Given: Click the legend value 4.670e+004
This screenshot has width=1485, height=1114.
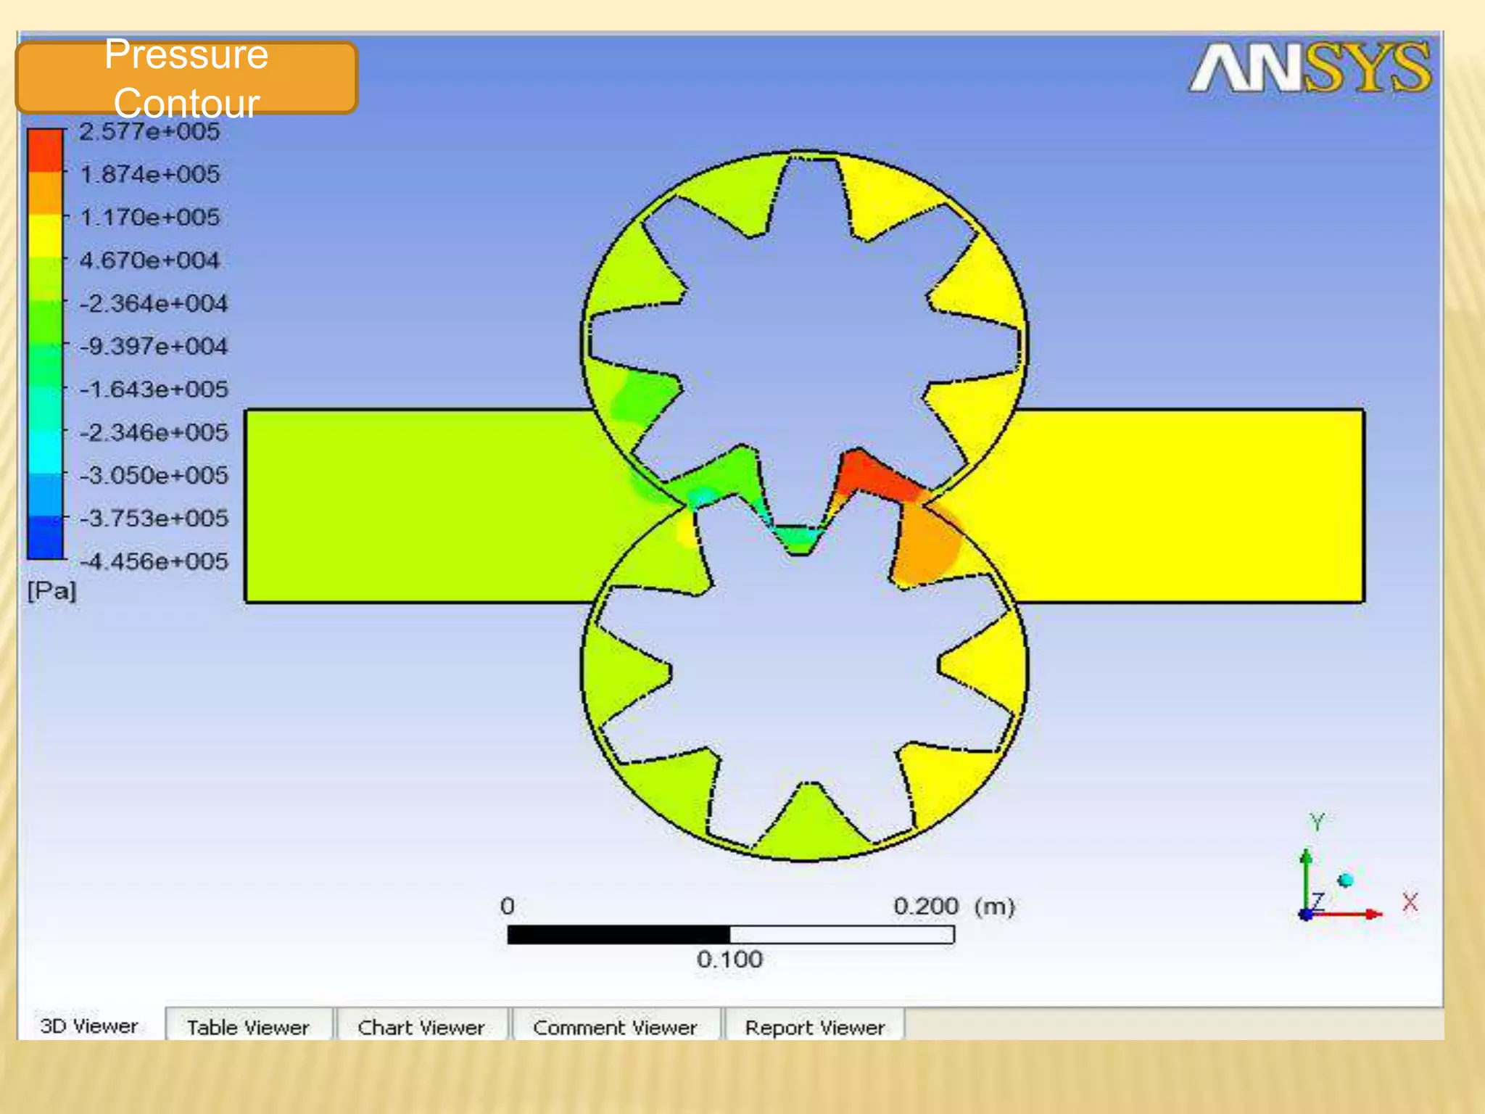Looking at the screenshot, I should [149, 260].
